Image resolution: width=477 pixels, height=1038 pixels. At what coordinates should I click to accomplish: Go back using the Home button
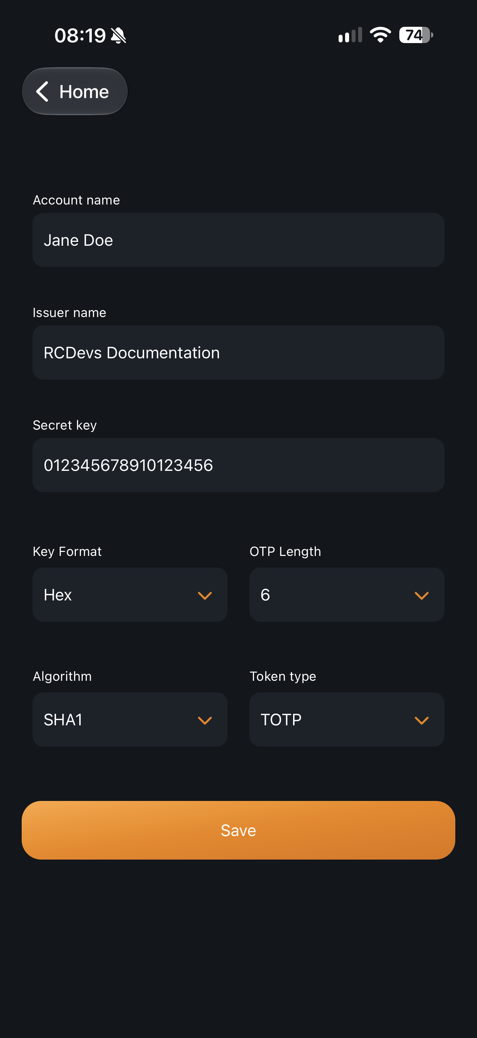click(75, 92)
